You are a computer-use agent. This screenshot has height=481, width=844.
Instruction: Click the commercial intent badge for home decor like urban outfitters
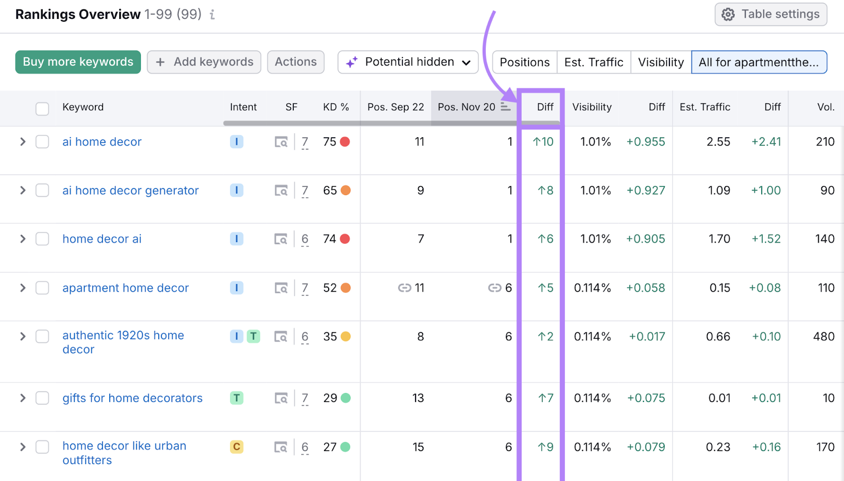pos(236,446)
